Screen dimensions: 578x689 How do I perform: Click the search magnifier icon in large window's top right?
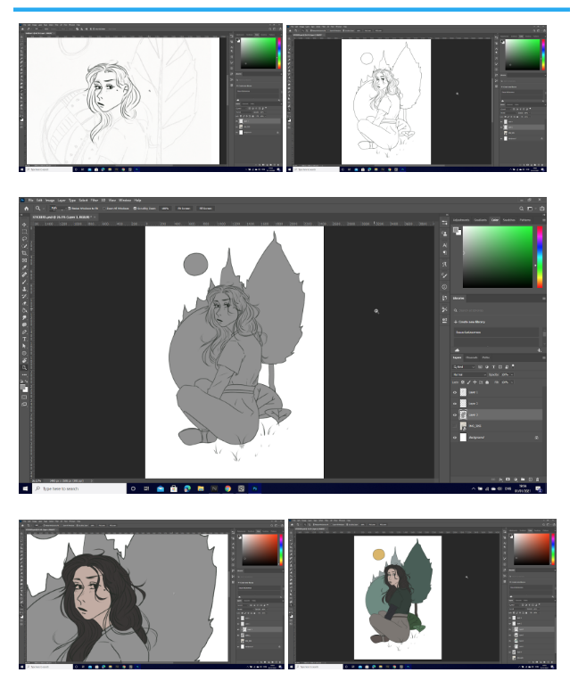click(521, 209)
